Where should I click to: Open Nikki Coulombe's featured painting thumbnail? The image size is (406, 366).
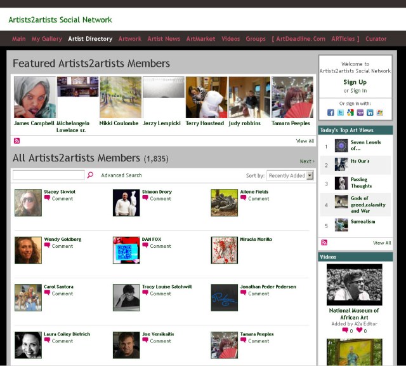pos(121,97)
